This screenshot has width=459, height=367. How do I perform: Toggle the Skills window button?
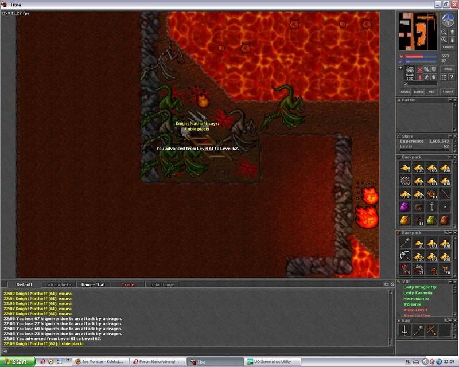coord(405,92)
